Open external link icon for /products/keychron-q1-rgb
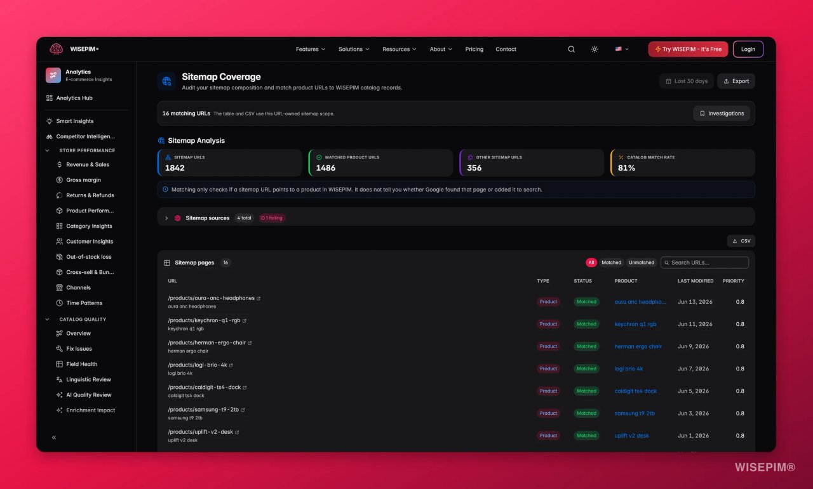This screenshot has height=489, width=813. click(245, 320)
